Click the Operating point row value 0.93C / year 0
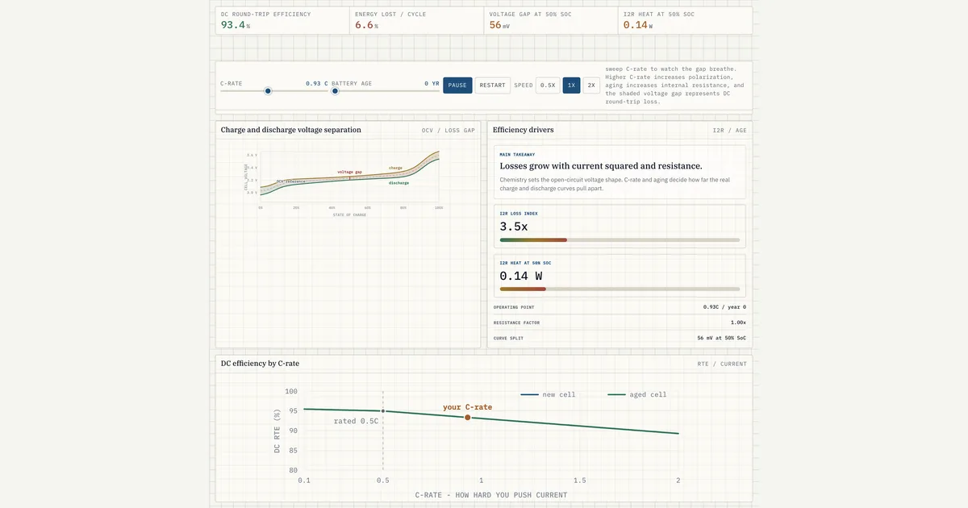 tap(724, 307)
